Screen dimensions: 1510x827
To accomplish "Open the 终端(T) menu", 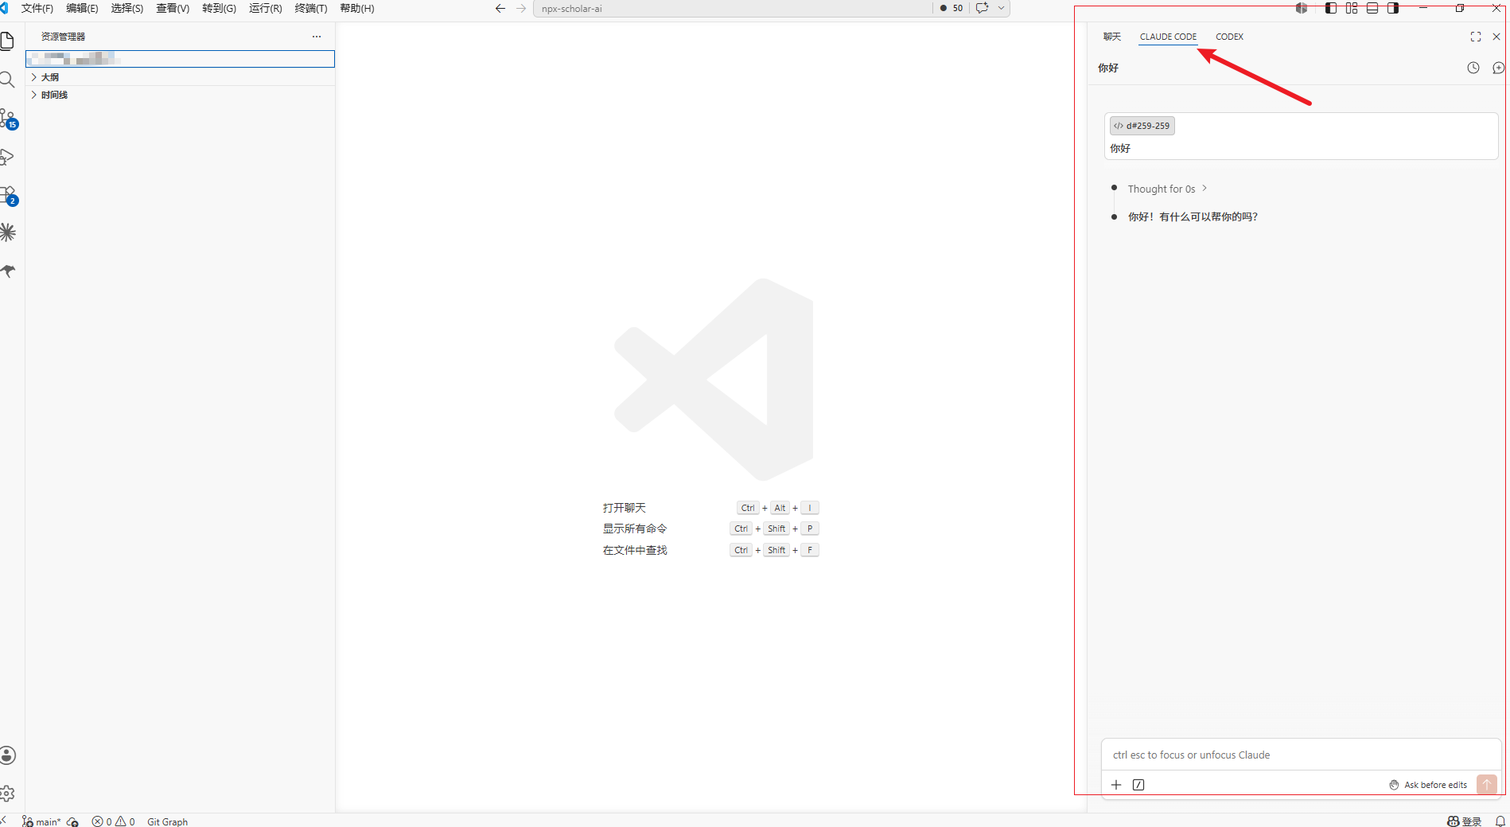I will pos(311,8).
